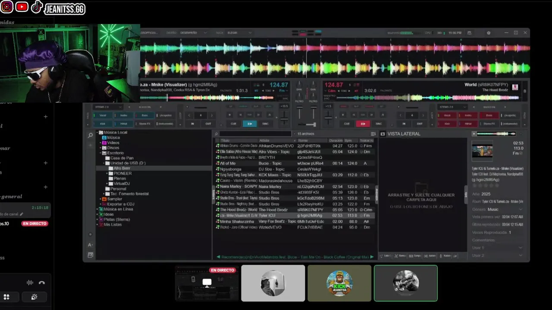The image size is (552, 310).
Task: Select The Hood Brodz- World track
Action: point(295,210)
